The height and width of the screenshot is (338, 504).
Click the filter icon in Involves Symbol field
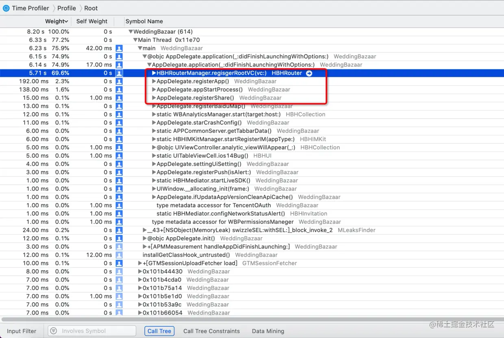pyautogui.click(x=54, y=331)
